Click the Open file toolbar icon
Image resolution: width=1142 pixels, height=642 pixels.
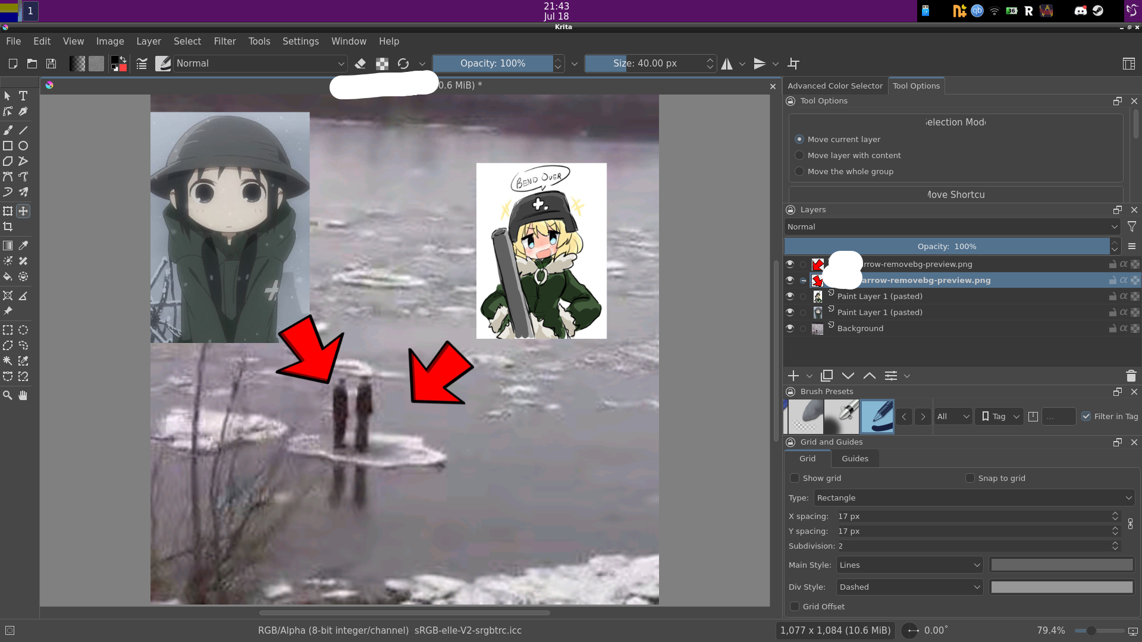tap(32, 64)
